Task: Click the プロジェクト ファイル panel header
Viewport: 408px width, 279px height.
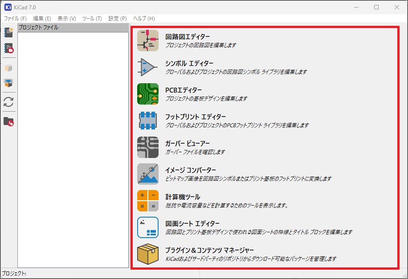Action: (x=73, y=28)
